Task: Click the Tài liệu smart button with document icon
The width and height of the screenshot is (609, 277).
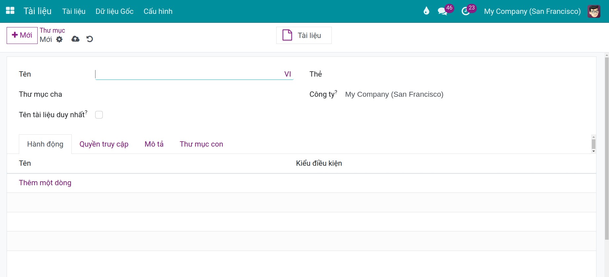Action: [304, 35]
